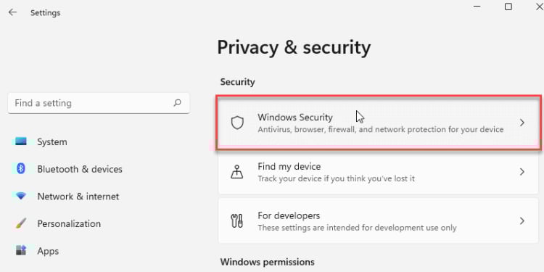Select the System monitor icon
544x272 pixels.
[21, 141]
